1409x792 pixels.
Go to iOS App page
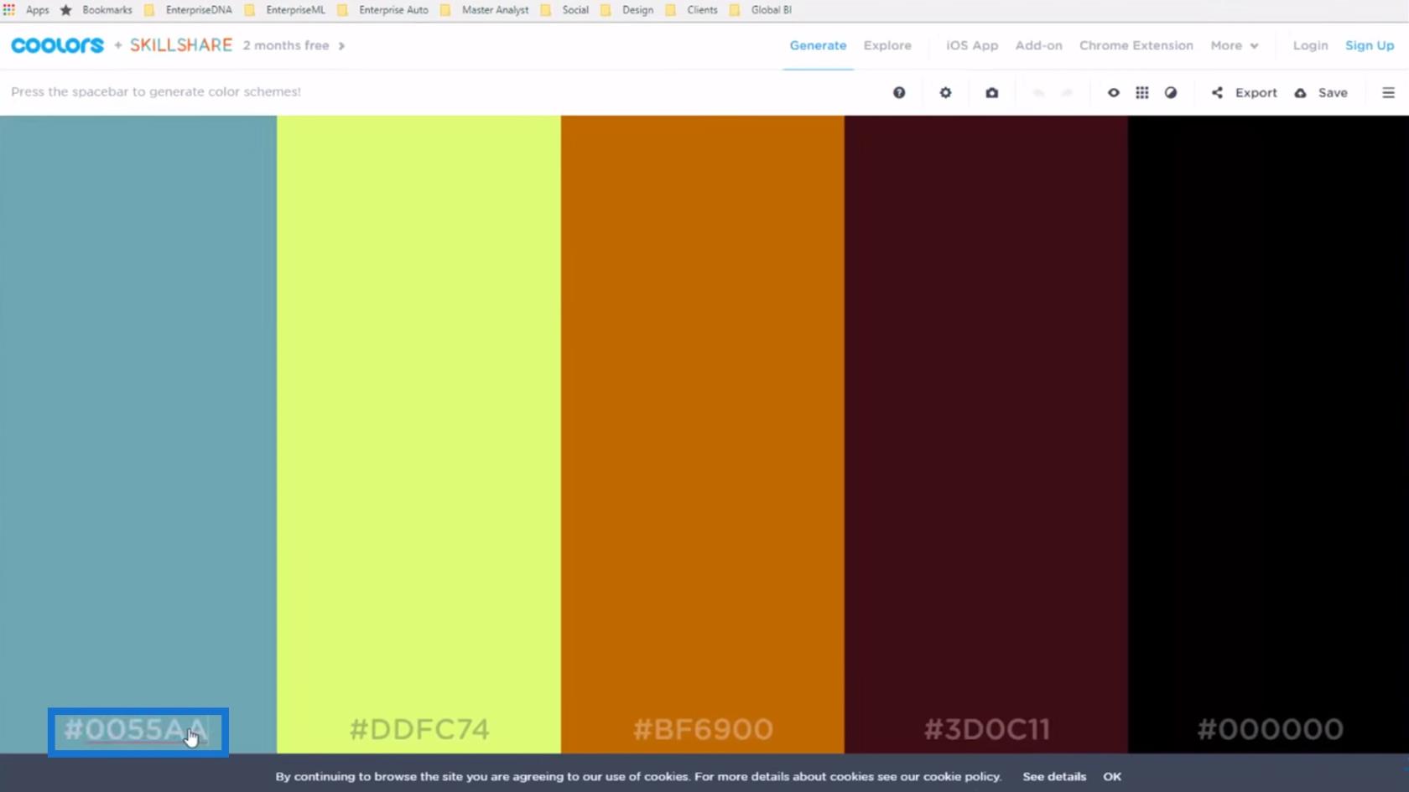[x=972, y=45]
